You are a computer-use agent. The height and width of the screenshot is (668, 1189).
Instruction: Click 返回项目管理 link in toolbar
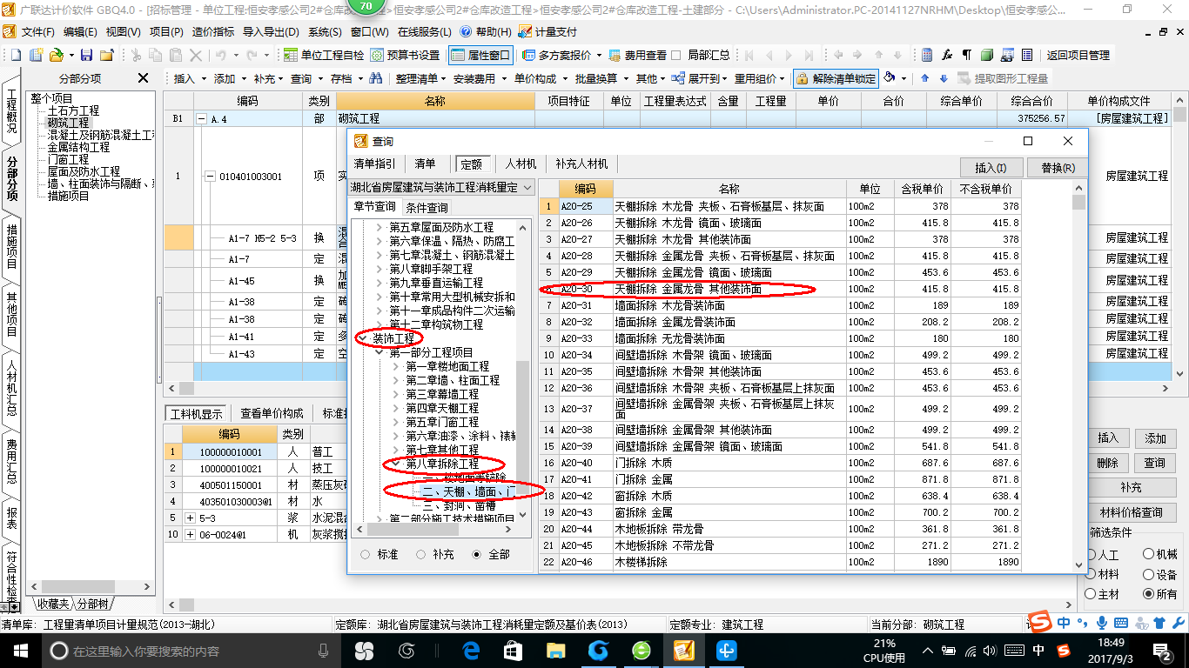point(1078,55)
